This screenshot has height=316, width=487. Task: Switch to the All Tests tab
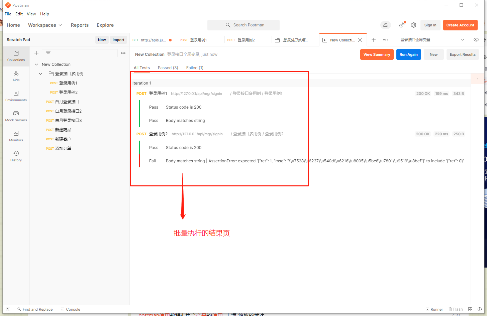click(142, 68)
